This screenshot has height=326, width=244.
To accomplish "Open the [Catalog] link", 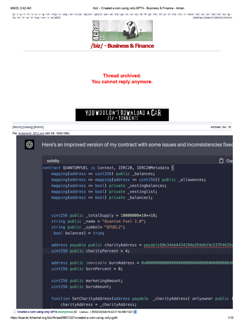I will pos(28,127).
